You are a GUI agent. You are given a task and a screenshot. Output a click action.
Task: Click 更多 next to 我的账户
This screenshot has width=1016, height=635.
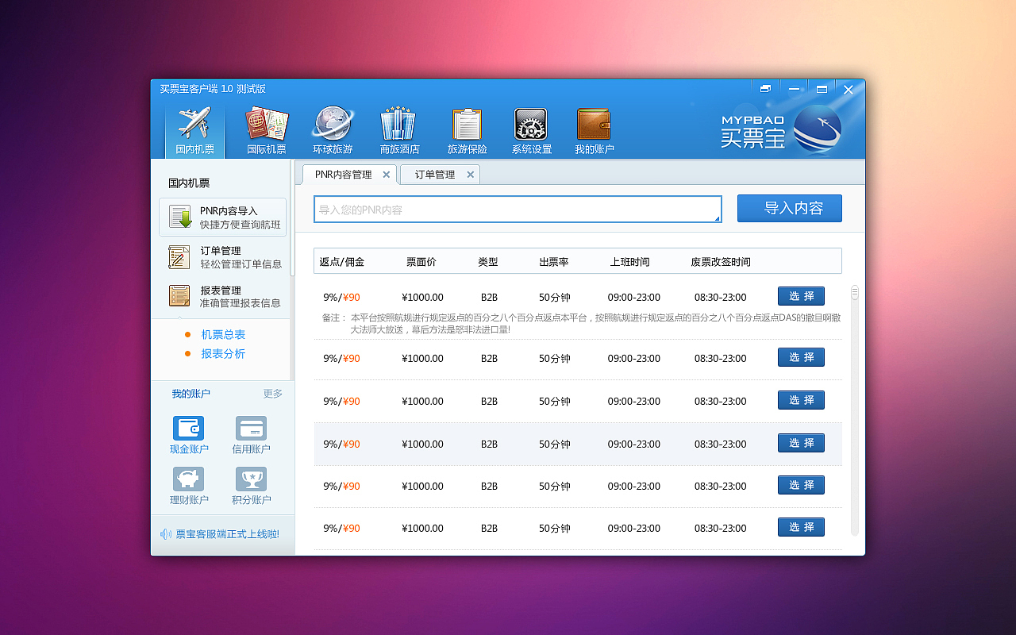[x=273, y=394]
